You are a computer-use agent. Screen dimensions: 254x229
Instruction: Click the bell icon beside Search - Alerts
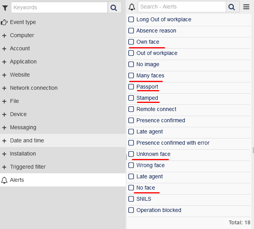tap(132, 7)
